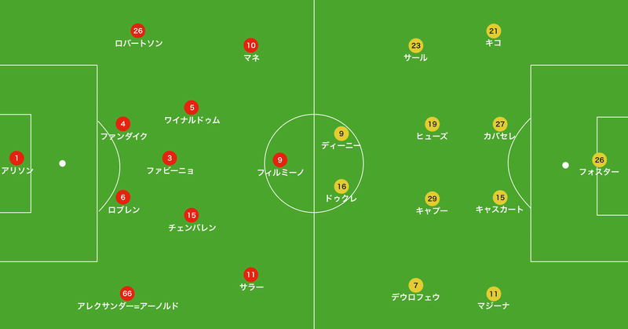Select red number 3 ファビーニョ marker

click(169, 158)
